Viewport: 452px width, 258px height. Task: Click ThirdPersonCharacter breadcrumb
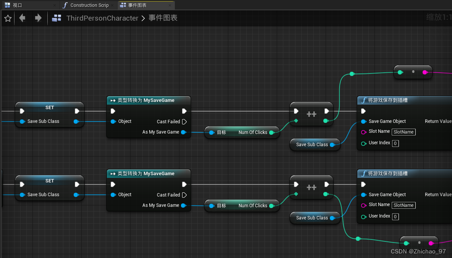click(x=102, y=18)
